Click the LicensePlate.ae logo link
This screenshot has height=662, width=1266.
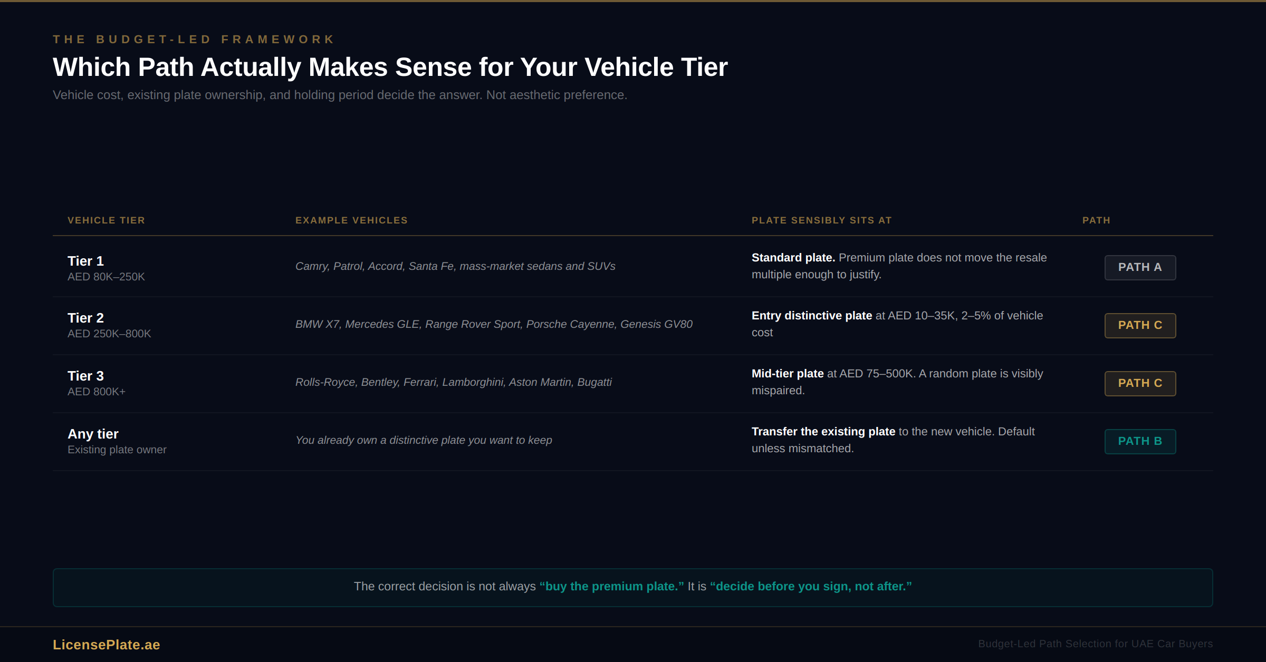pos(106,645)
